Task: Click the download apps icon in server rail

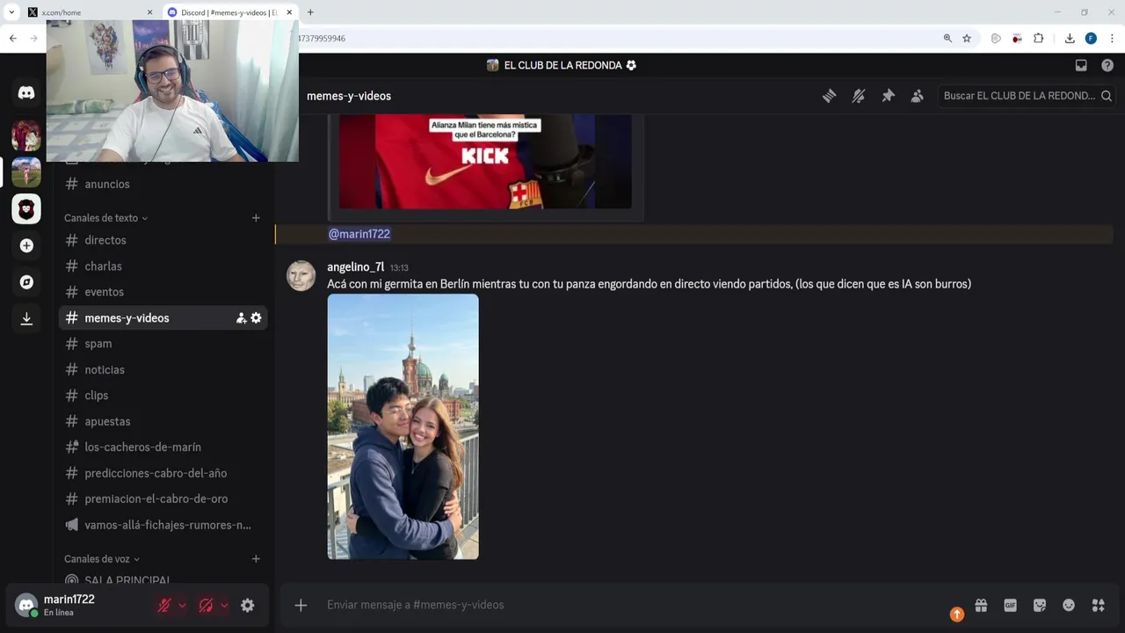Action: 26,318
